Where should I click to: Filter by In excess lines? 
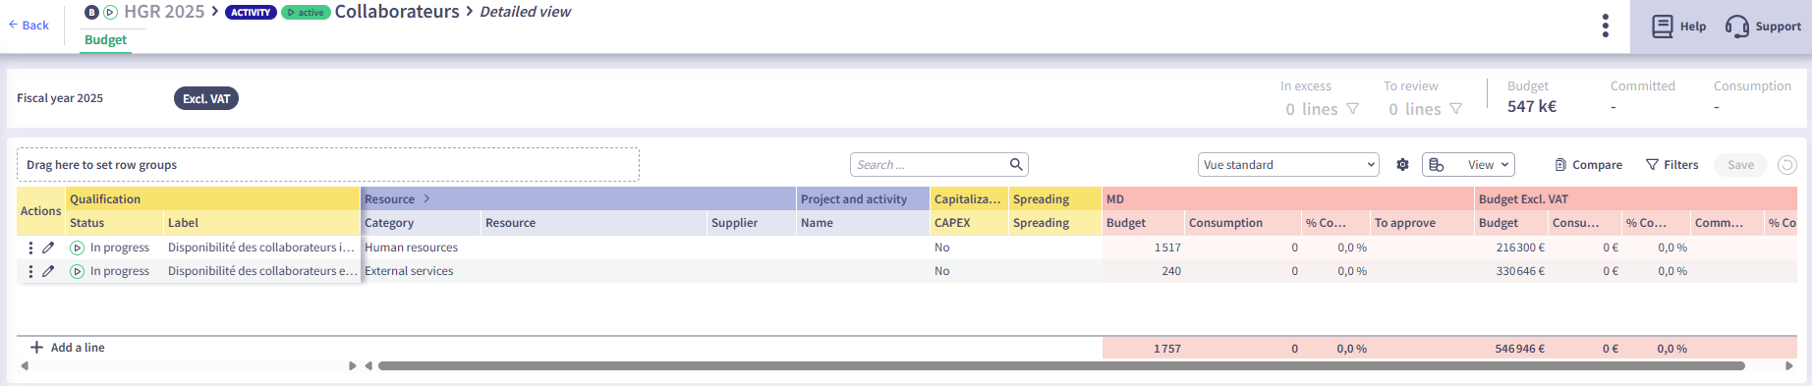pos(1322,109)
